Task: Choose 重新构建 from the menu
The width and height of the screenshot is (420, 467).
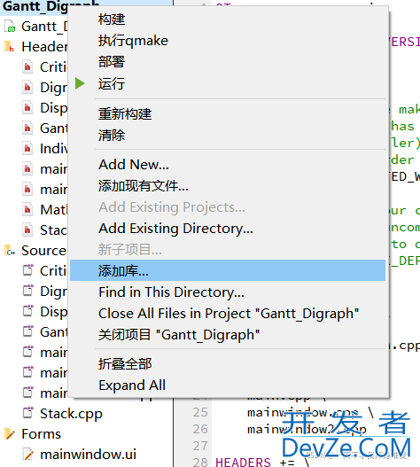Action: tap(125, 113)
